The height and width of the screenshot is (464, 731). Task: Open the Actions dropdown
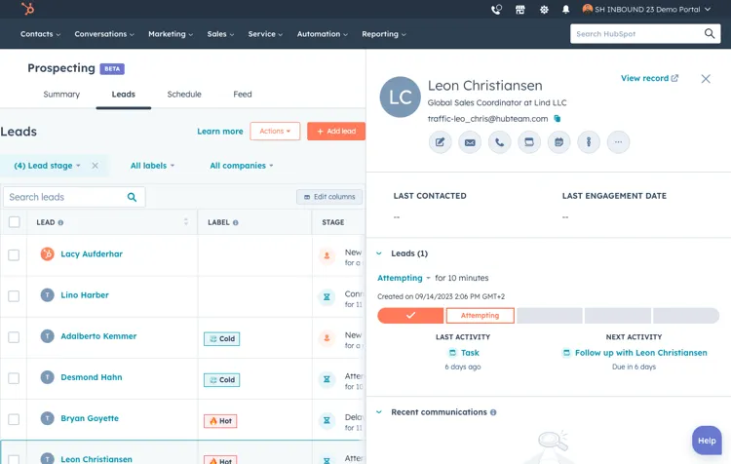click(x=275, y=132)
